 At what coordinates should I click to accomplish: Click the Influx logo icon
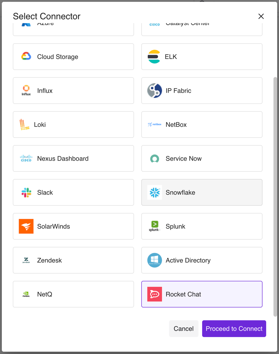[x=26, y=91]
